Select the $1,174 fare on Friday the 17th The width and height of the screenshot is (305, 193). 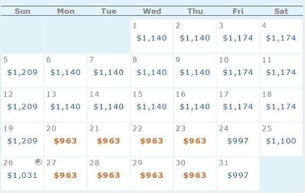(x=238, y=107)
